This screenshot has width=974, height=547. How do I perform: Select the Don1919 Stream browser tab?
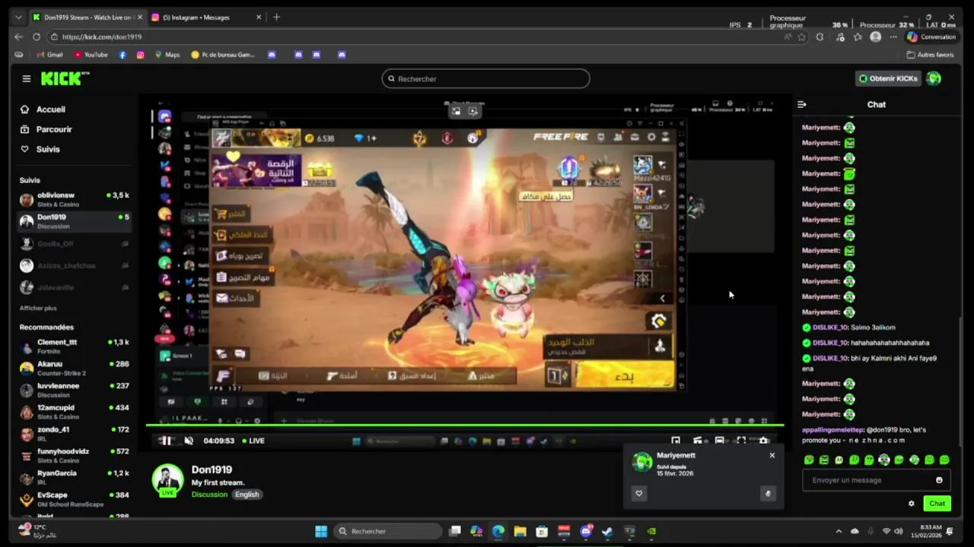pos(86,17)
